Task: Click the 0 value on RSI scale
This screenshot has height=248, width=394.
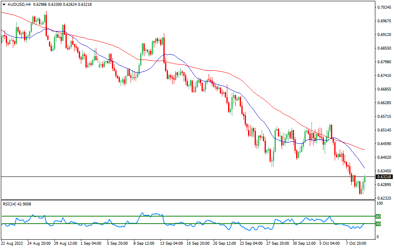Action: (377, 237)
